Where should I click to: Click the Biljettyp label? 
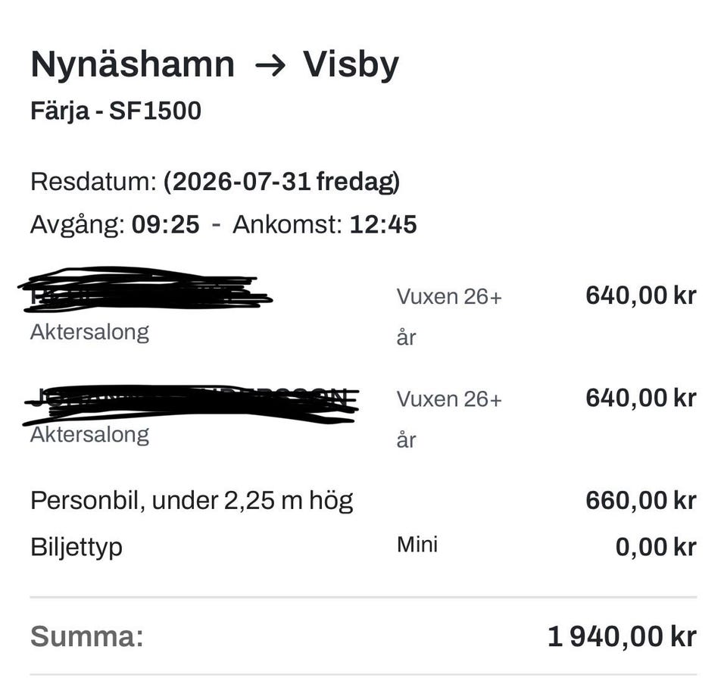(x=76, y=548)
